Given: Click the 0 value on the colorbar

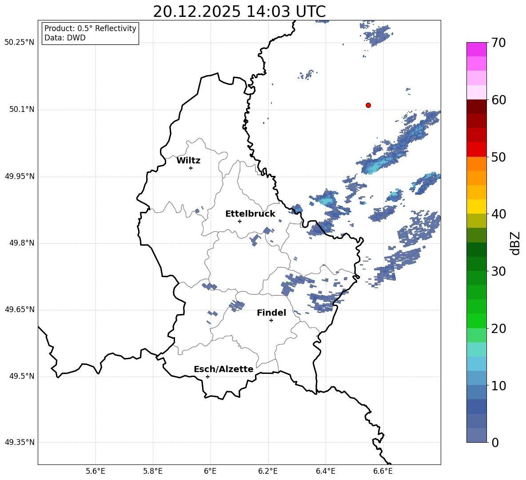Looking at the screenshot, I should 494,442.
